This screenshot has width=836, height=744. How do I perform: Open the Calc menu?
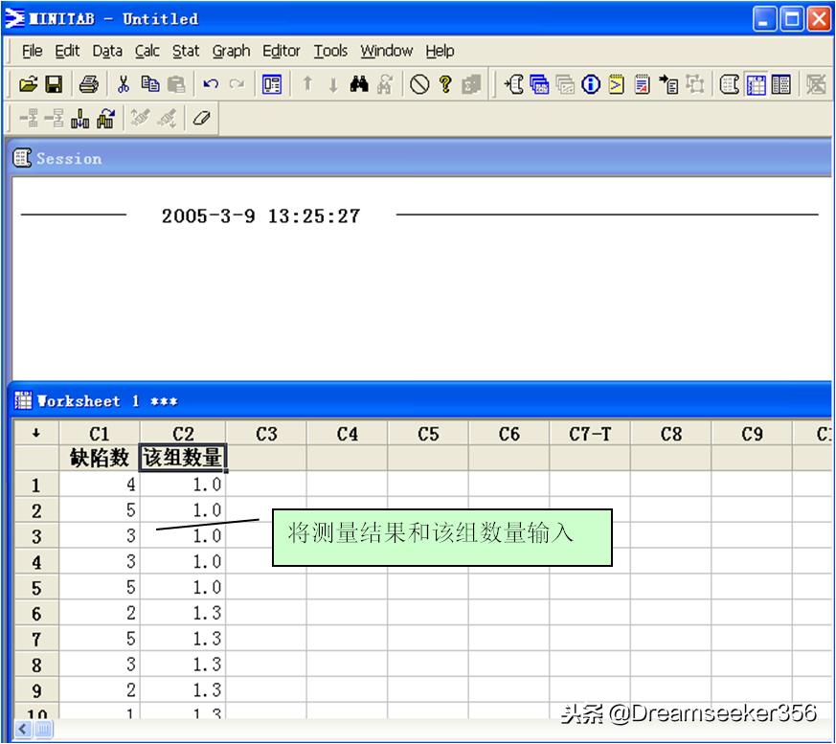pos(147,51)
